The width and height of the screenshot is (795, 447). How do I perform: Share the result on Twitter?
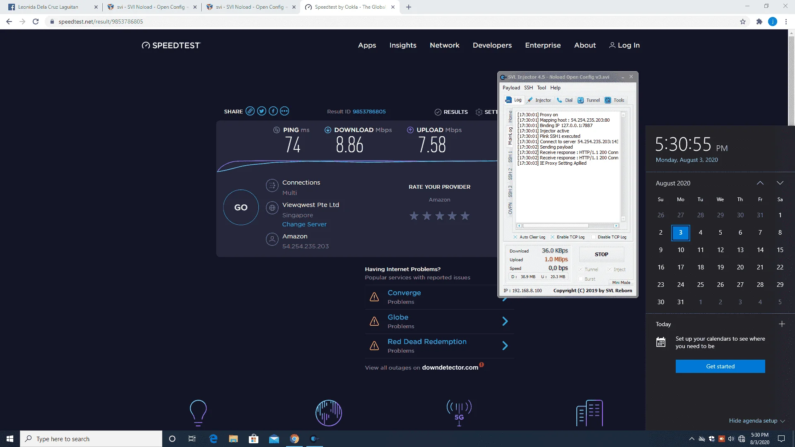(261, 111)
